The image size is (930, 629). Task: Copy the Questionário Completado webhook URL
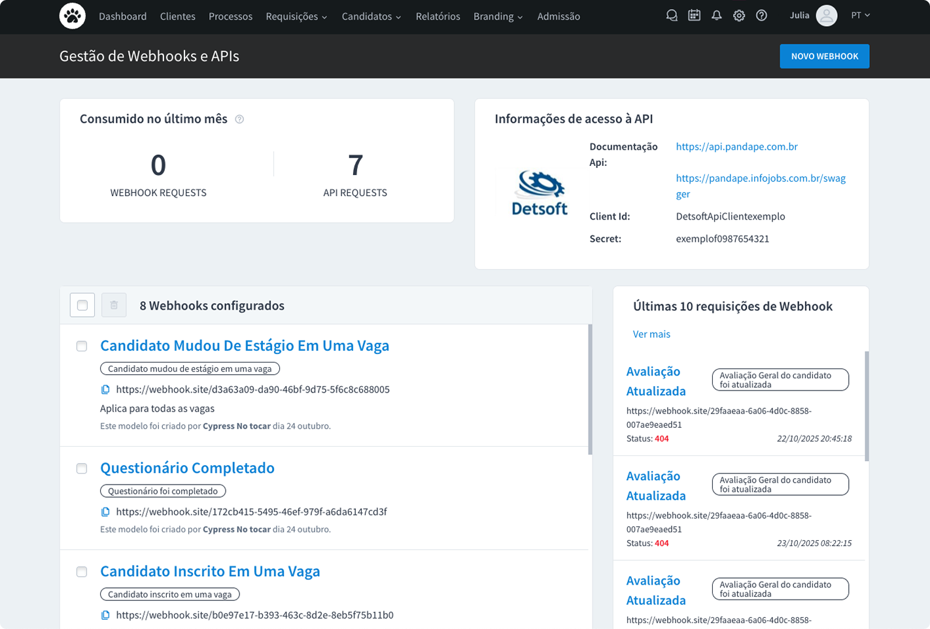pyautogui.click(x=105, y=512)
